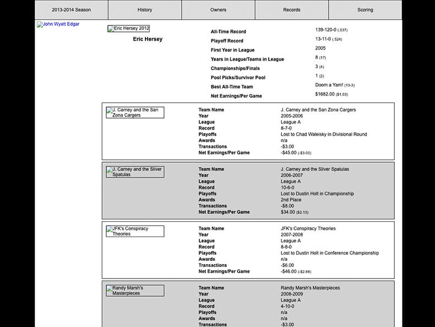Select the Lost to Dustin Holt in Championship text
Screen dimensions: 435x327
[x=317, y=194]
